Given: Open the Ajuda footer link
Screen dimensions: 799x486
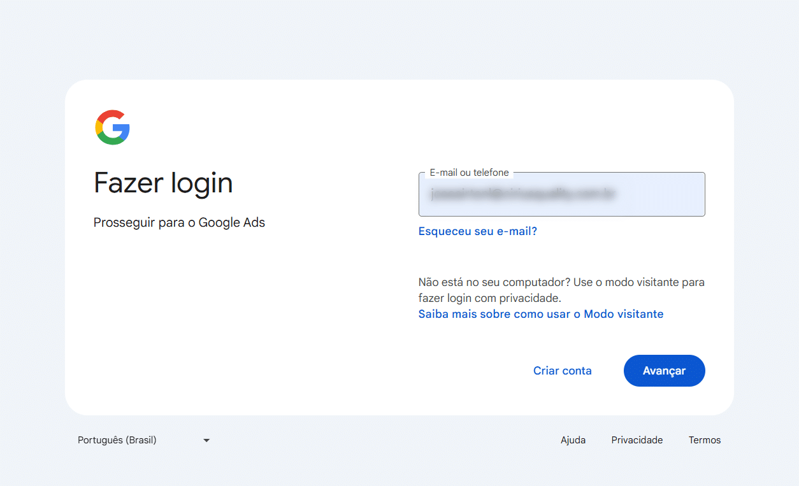Looking at the screenshot, I should [573, 440].
